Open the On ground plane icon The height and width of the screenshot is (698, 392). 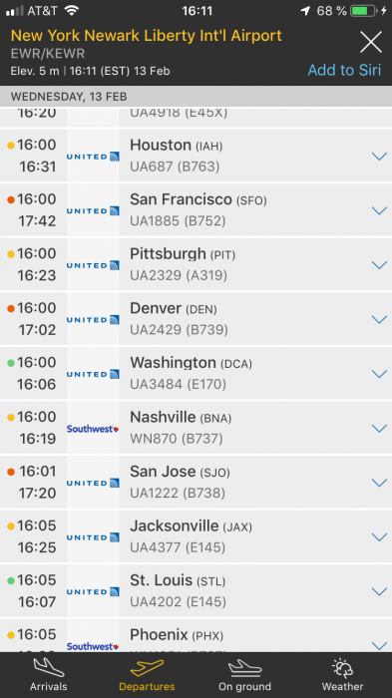tap(244, 668)
